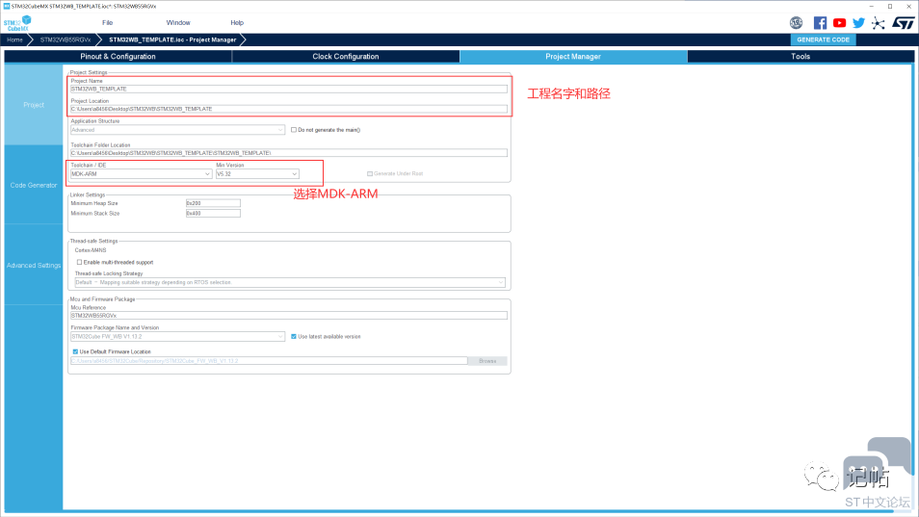Go to Home in the breadcrumb

click(x=14, y=40)
